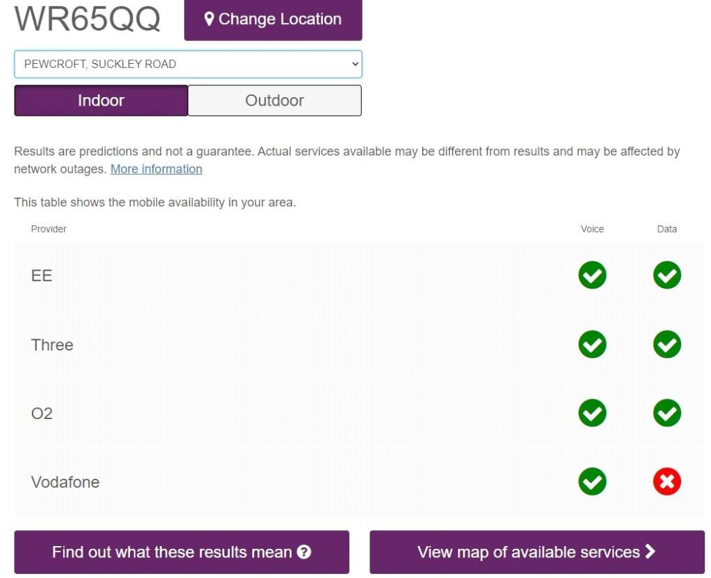Viewport: 711px width, 578px height.
Task: Click the WR65QQ postcode heading
Action: (x=87, y=19)
